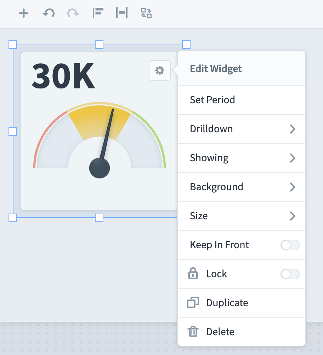Click the swap widgets arrangement icon
The width and height of the screenshot is (323, 355).
point(146,13)
